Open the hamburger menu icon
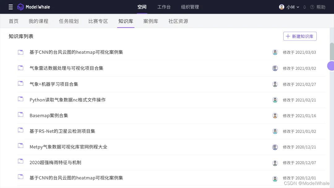The height and width of the screenshot is (188, 334). click(x=11, y=7)
